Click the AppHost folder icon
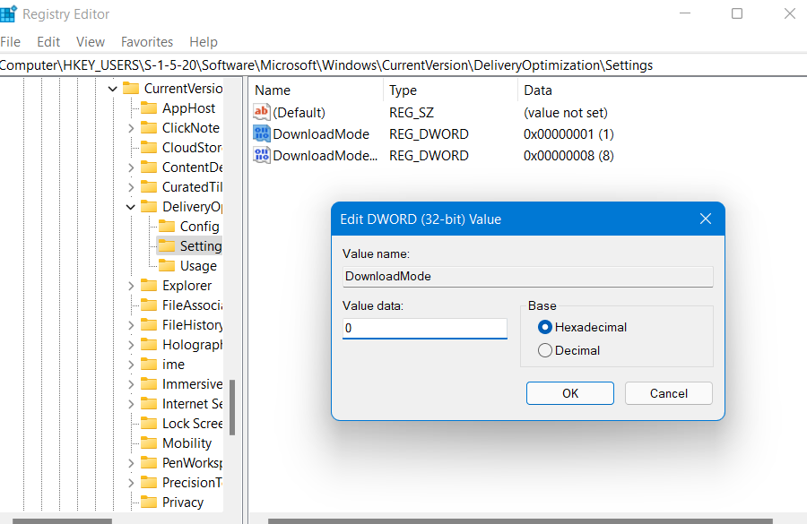807x524 pixels. (x=149, y=108)
